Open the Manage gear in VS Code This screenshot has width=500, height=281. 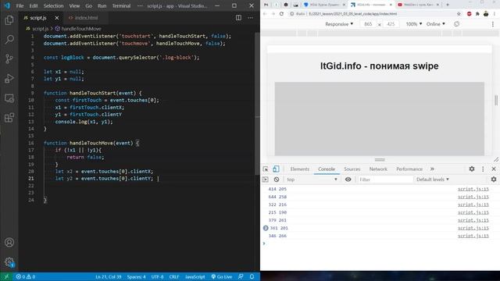[9, 262]
